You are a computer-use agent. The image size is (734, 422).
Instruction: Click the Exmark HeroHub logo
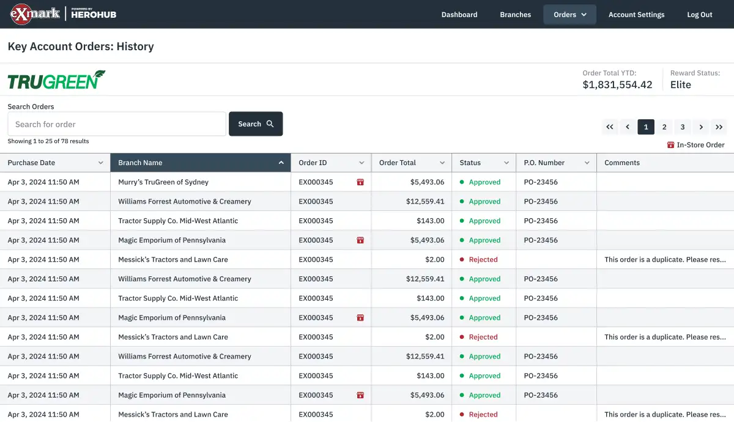tap(63, 14)
